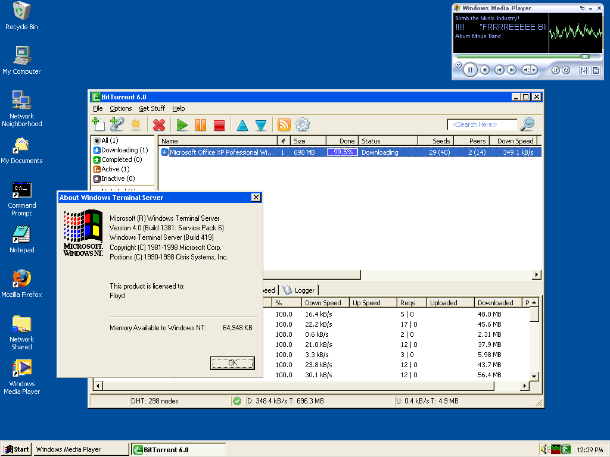This screenshot has height=457, width=610.
Task: Open the Options menu in BitTorrent
Action: 120,108
